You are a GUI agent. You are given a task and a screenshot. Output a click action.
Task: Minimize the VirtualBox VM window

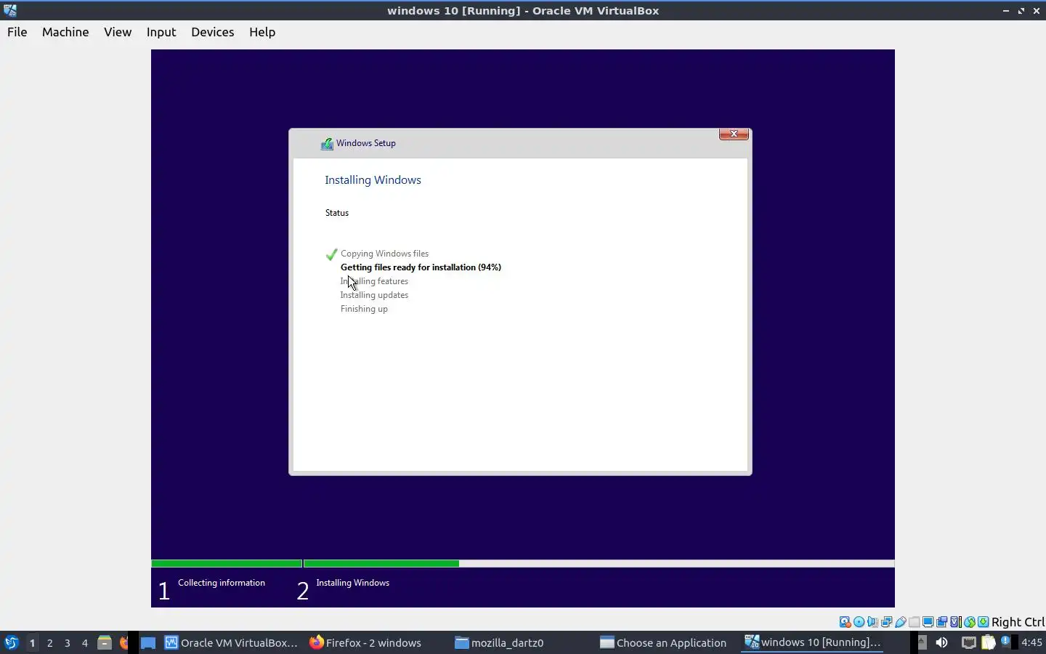tap(1006, 11)
